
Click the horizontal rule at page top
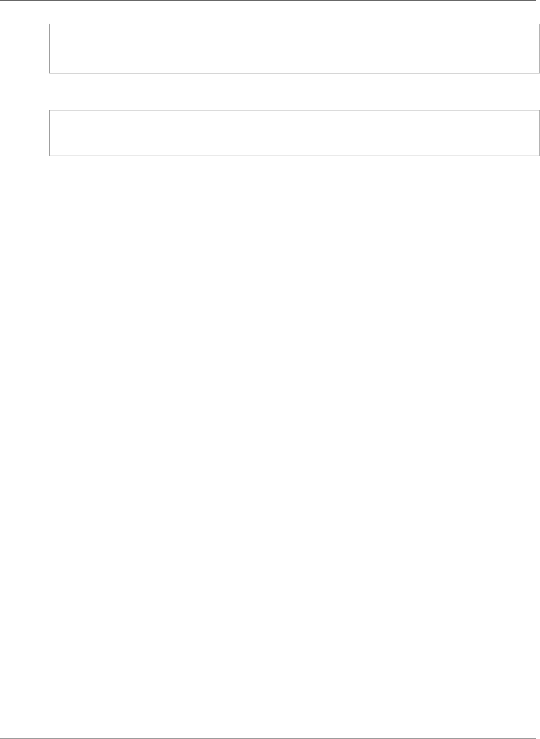point(270,1)
